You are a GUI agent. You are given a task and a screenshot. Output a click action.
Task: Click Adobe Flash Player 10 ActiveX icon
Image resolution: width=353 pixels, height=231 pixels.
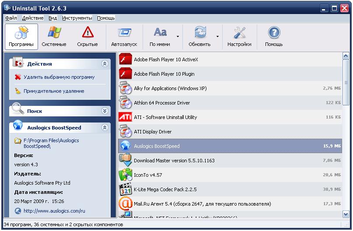tap(126, 59)
